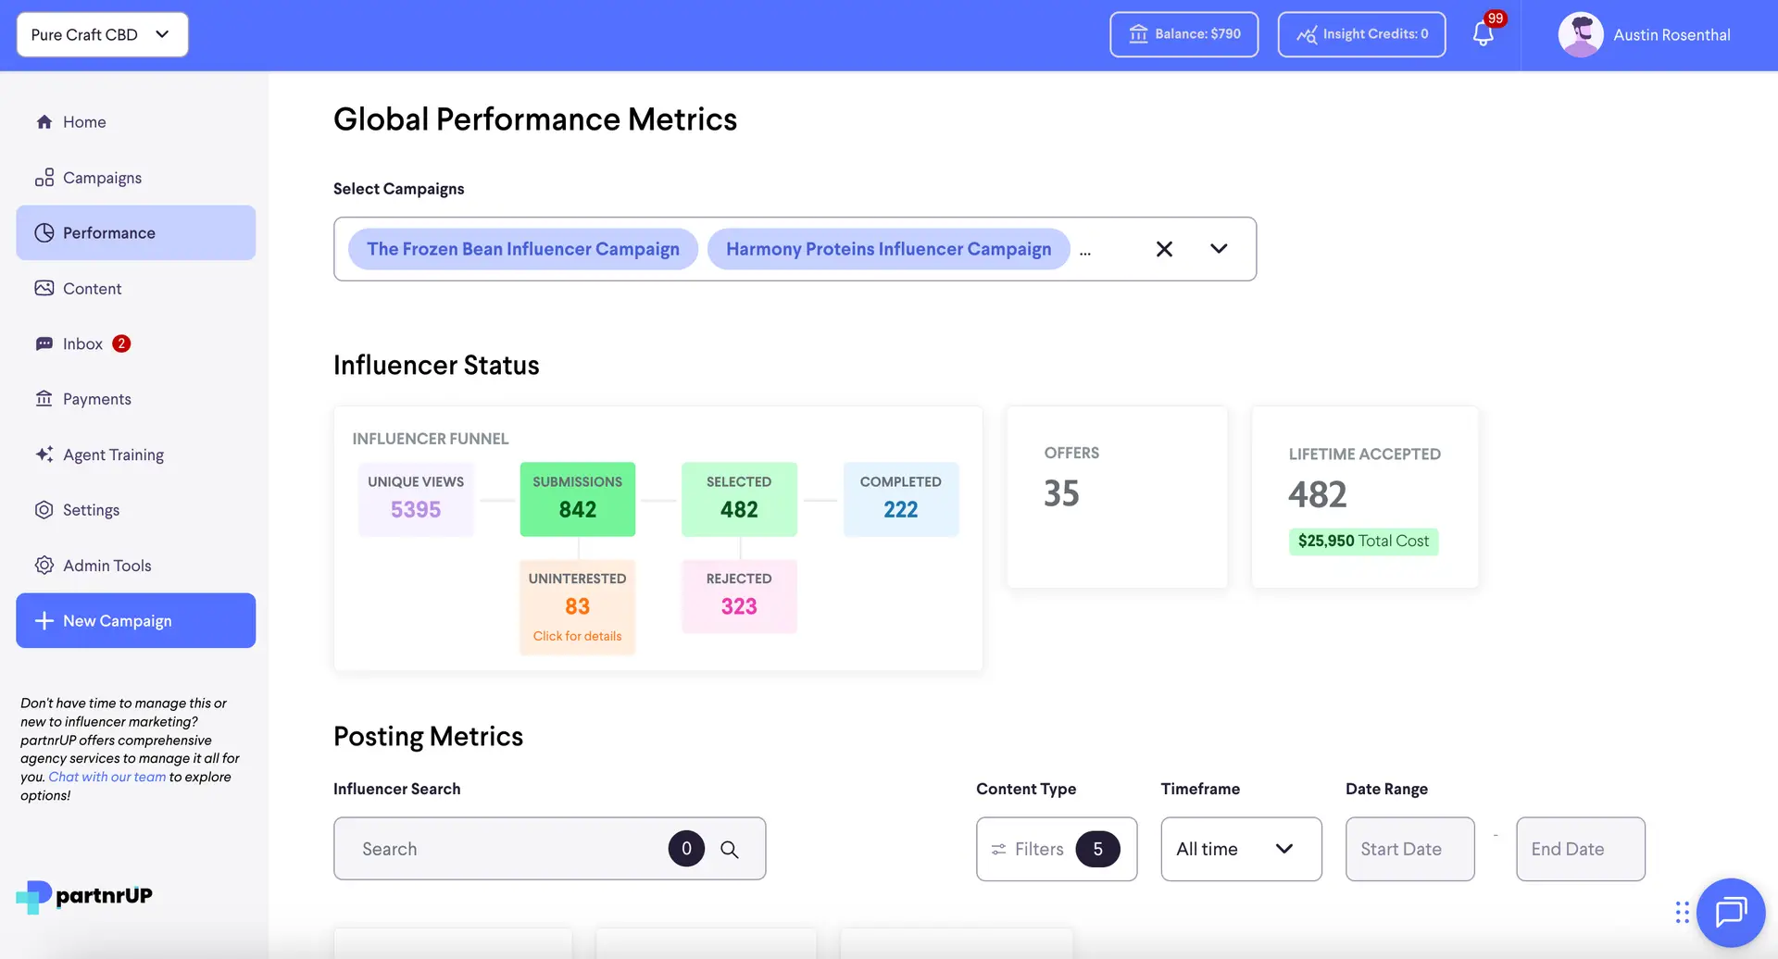
Task: Select the Agent Training sparkle icon
Action: pyautogui.click(x=44, y=455)
